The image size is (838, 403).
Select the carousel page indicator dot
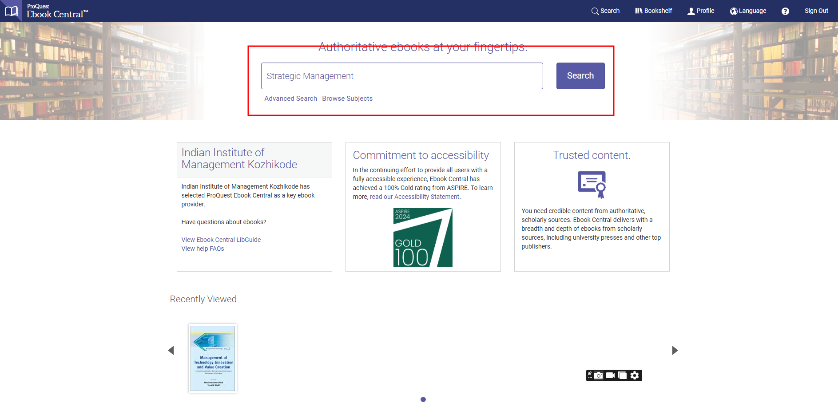pos(423,399)
